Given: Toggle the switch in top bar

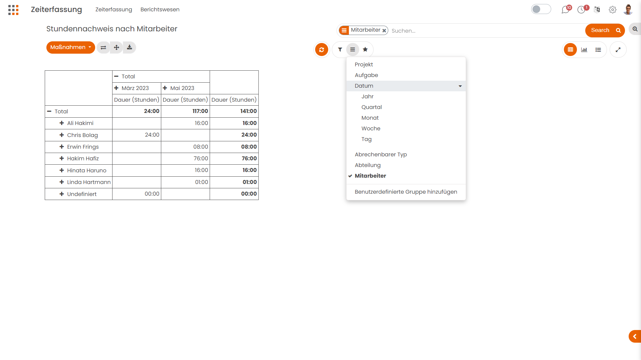Looking at the screenshot, I should coord(541,9).
